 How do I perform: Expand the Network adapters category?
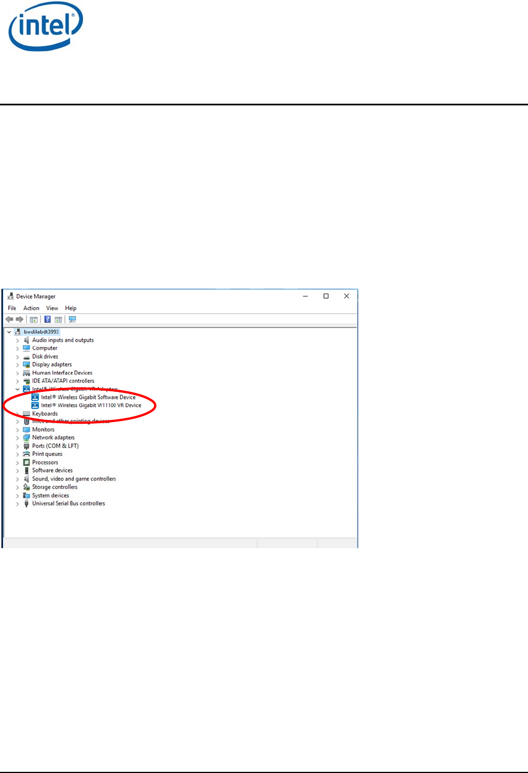tap(17, 438)
